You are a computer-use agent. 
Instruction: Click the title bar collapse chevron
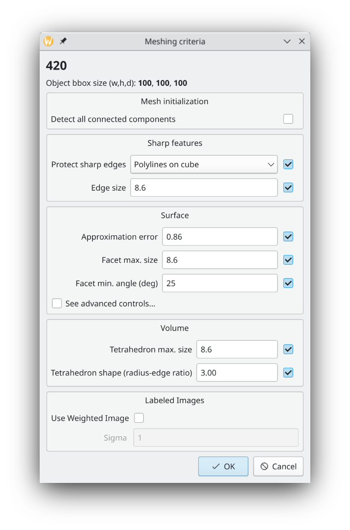click(287, 41)
